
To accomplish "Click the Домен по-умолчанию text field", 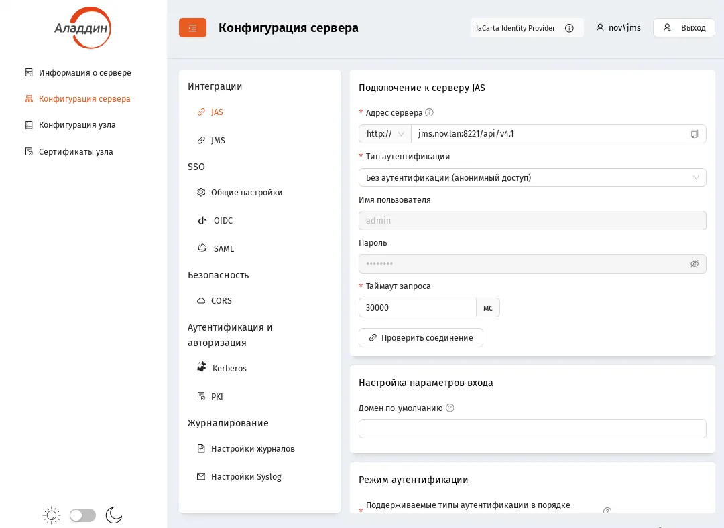I will click(532, 428).
